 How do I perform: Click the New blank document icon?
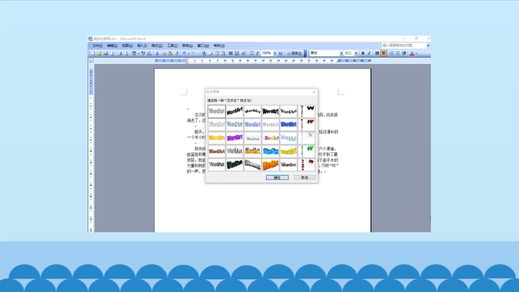click(93, 53)
